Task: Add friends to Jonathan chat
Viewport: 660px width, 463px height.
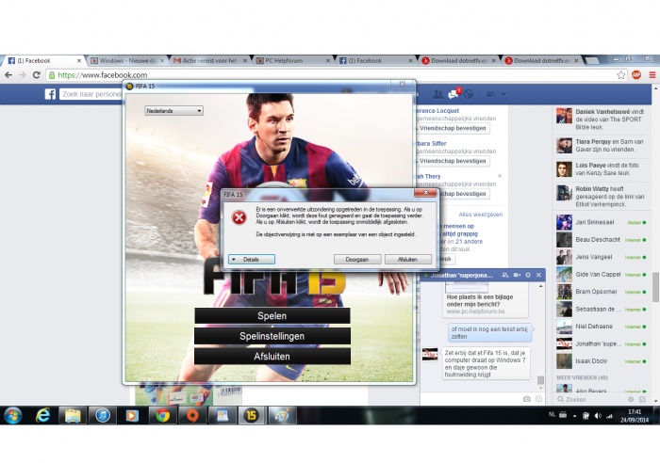Action: [x=505, y=275]
